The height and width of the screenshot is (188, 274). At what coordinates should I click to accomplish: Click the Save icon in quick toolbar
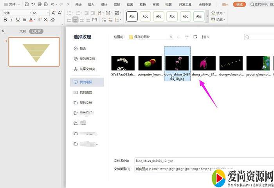pos(26,4)
